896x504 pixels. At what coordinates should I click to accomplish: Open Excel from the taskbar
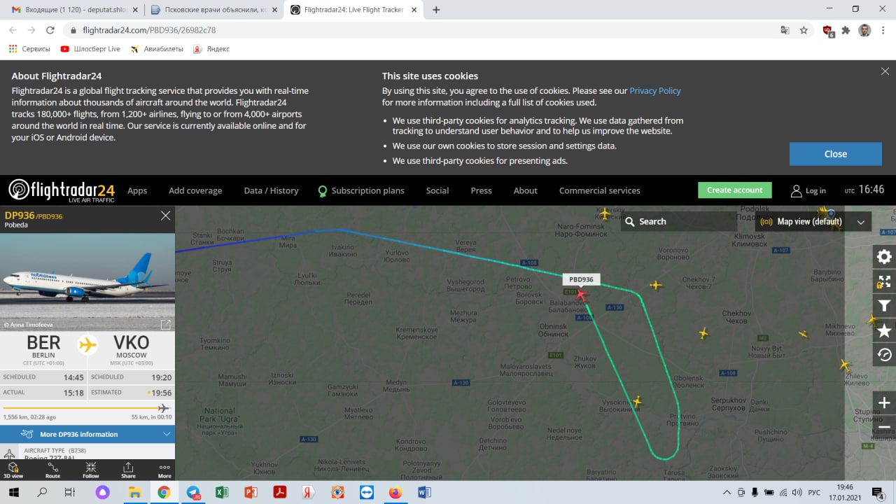pyautogui.click(x=222, y=492)
